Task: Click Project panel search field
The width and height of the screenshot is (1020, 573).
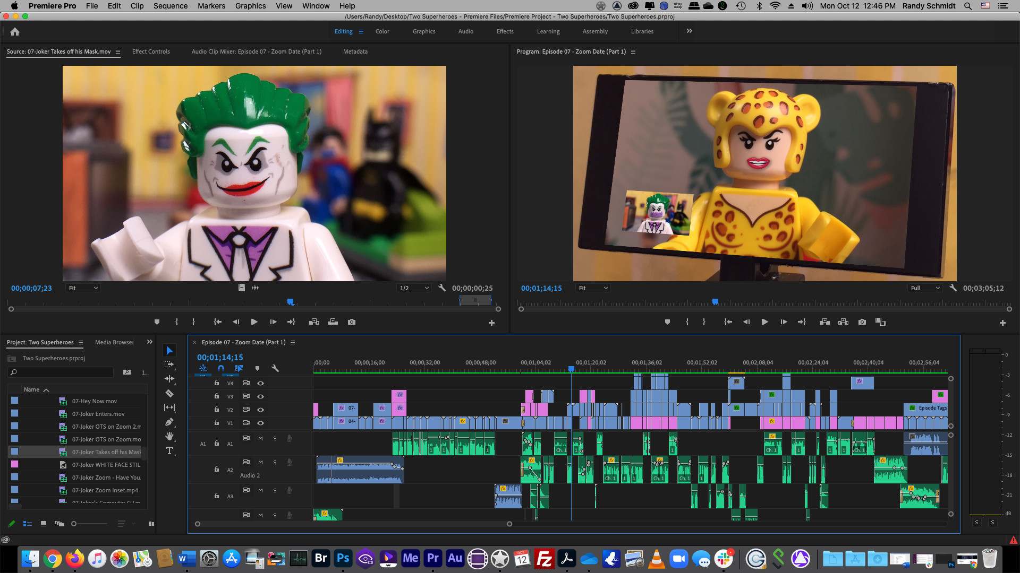Action: point(62,372)
